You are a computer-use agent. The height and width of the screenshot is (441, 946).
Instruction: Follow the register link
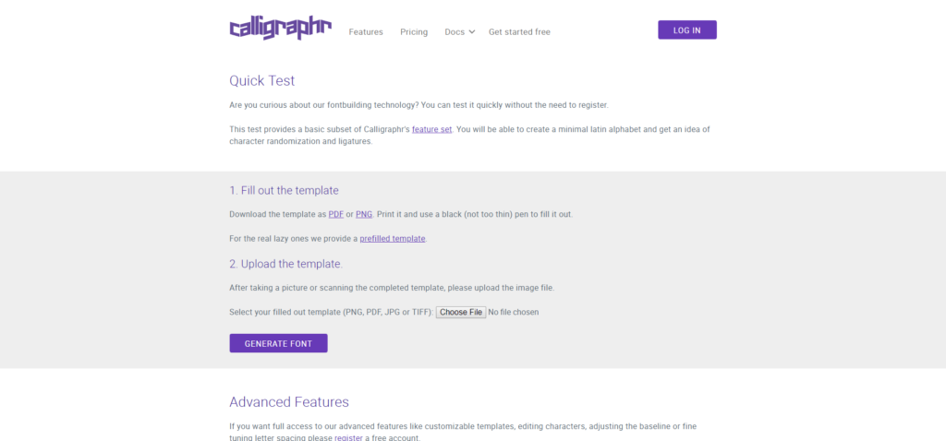click(348, 438)
